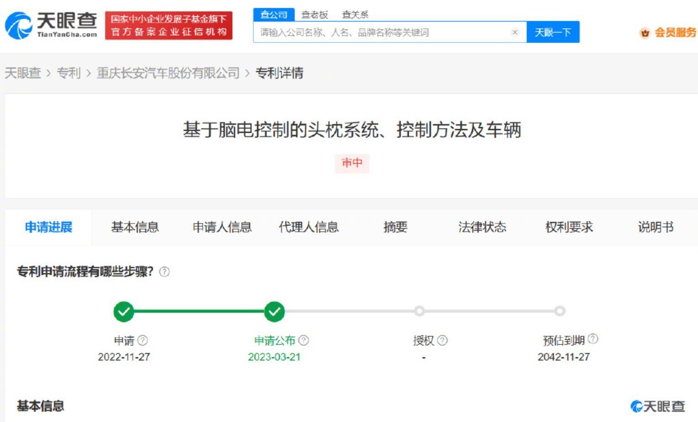Open the 代理人信息 tab
The width and height of the screenshot is (698, 422).
point(309,227)
